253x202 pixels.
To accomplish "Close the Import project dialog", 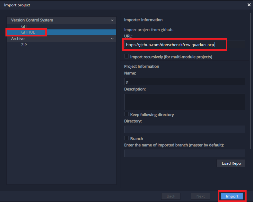I will [x=249, y=5].
